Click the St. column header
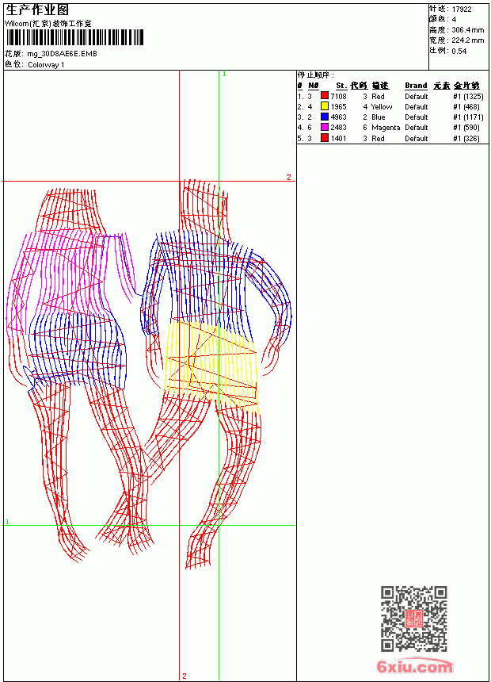Viewport: 491px width, 682px height. [x=341, y=86]
